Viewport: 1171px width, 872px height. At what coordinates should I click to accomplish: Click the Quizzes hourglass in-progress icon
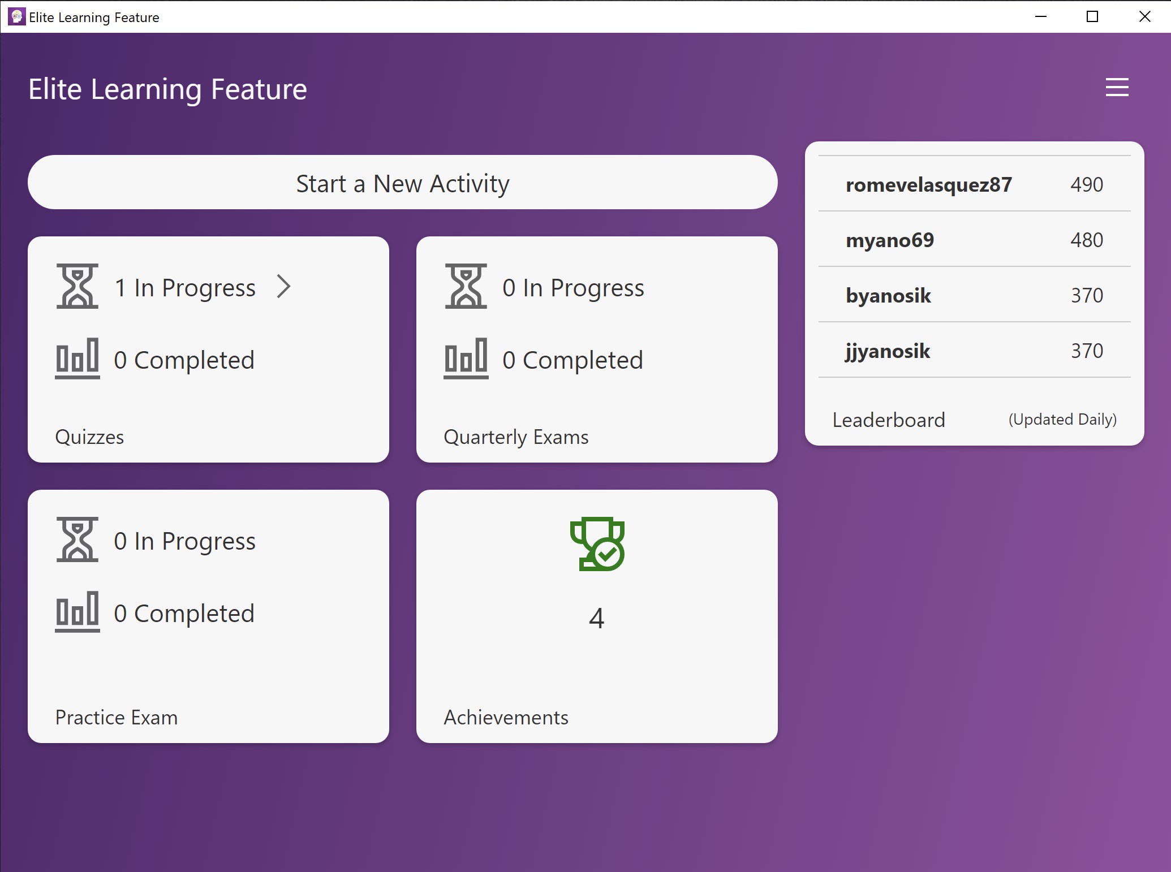coord(78,286)
